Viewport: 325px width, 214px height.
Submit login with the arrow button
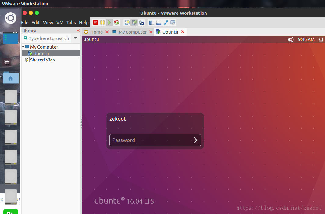tap(195, 140)
